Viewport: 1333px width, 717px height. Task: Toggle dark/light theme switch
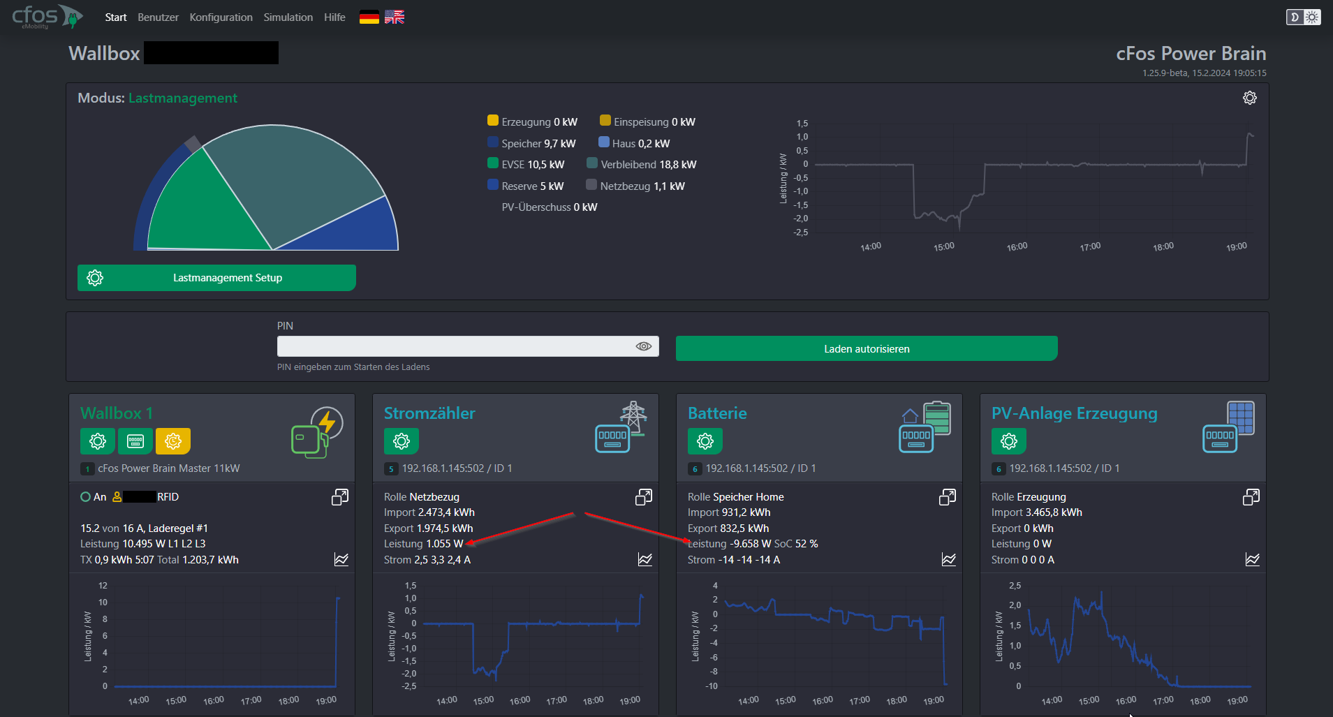[1304, 17]
